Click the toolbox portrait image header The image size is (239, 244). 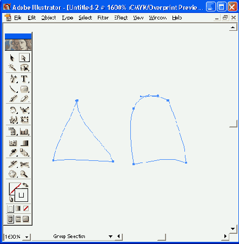tap(18, 45)
